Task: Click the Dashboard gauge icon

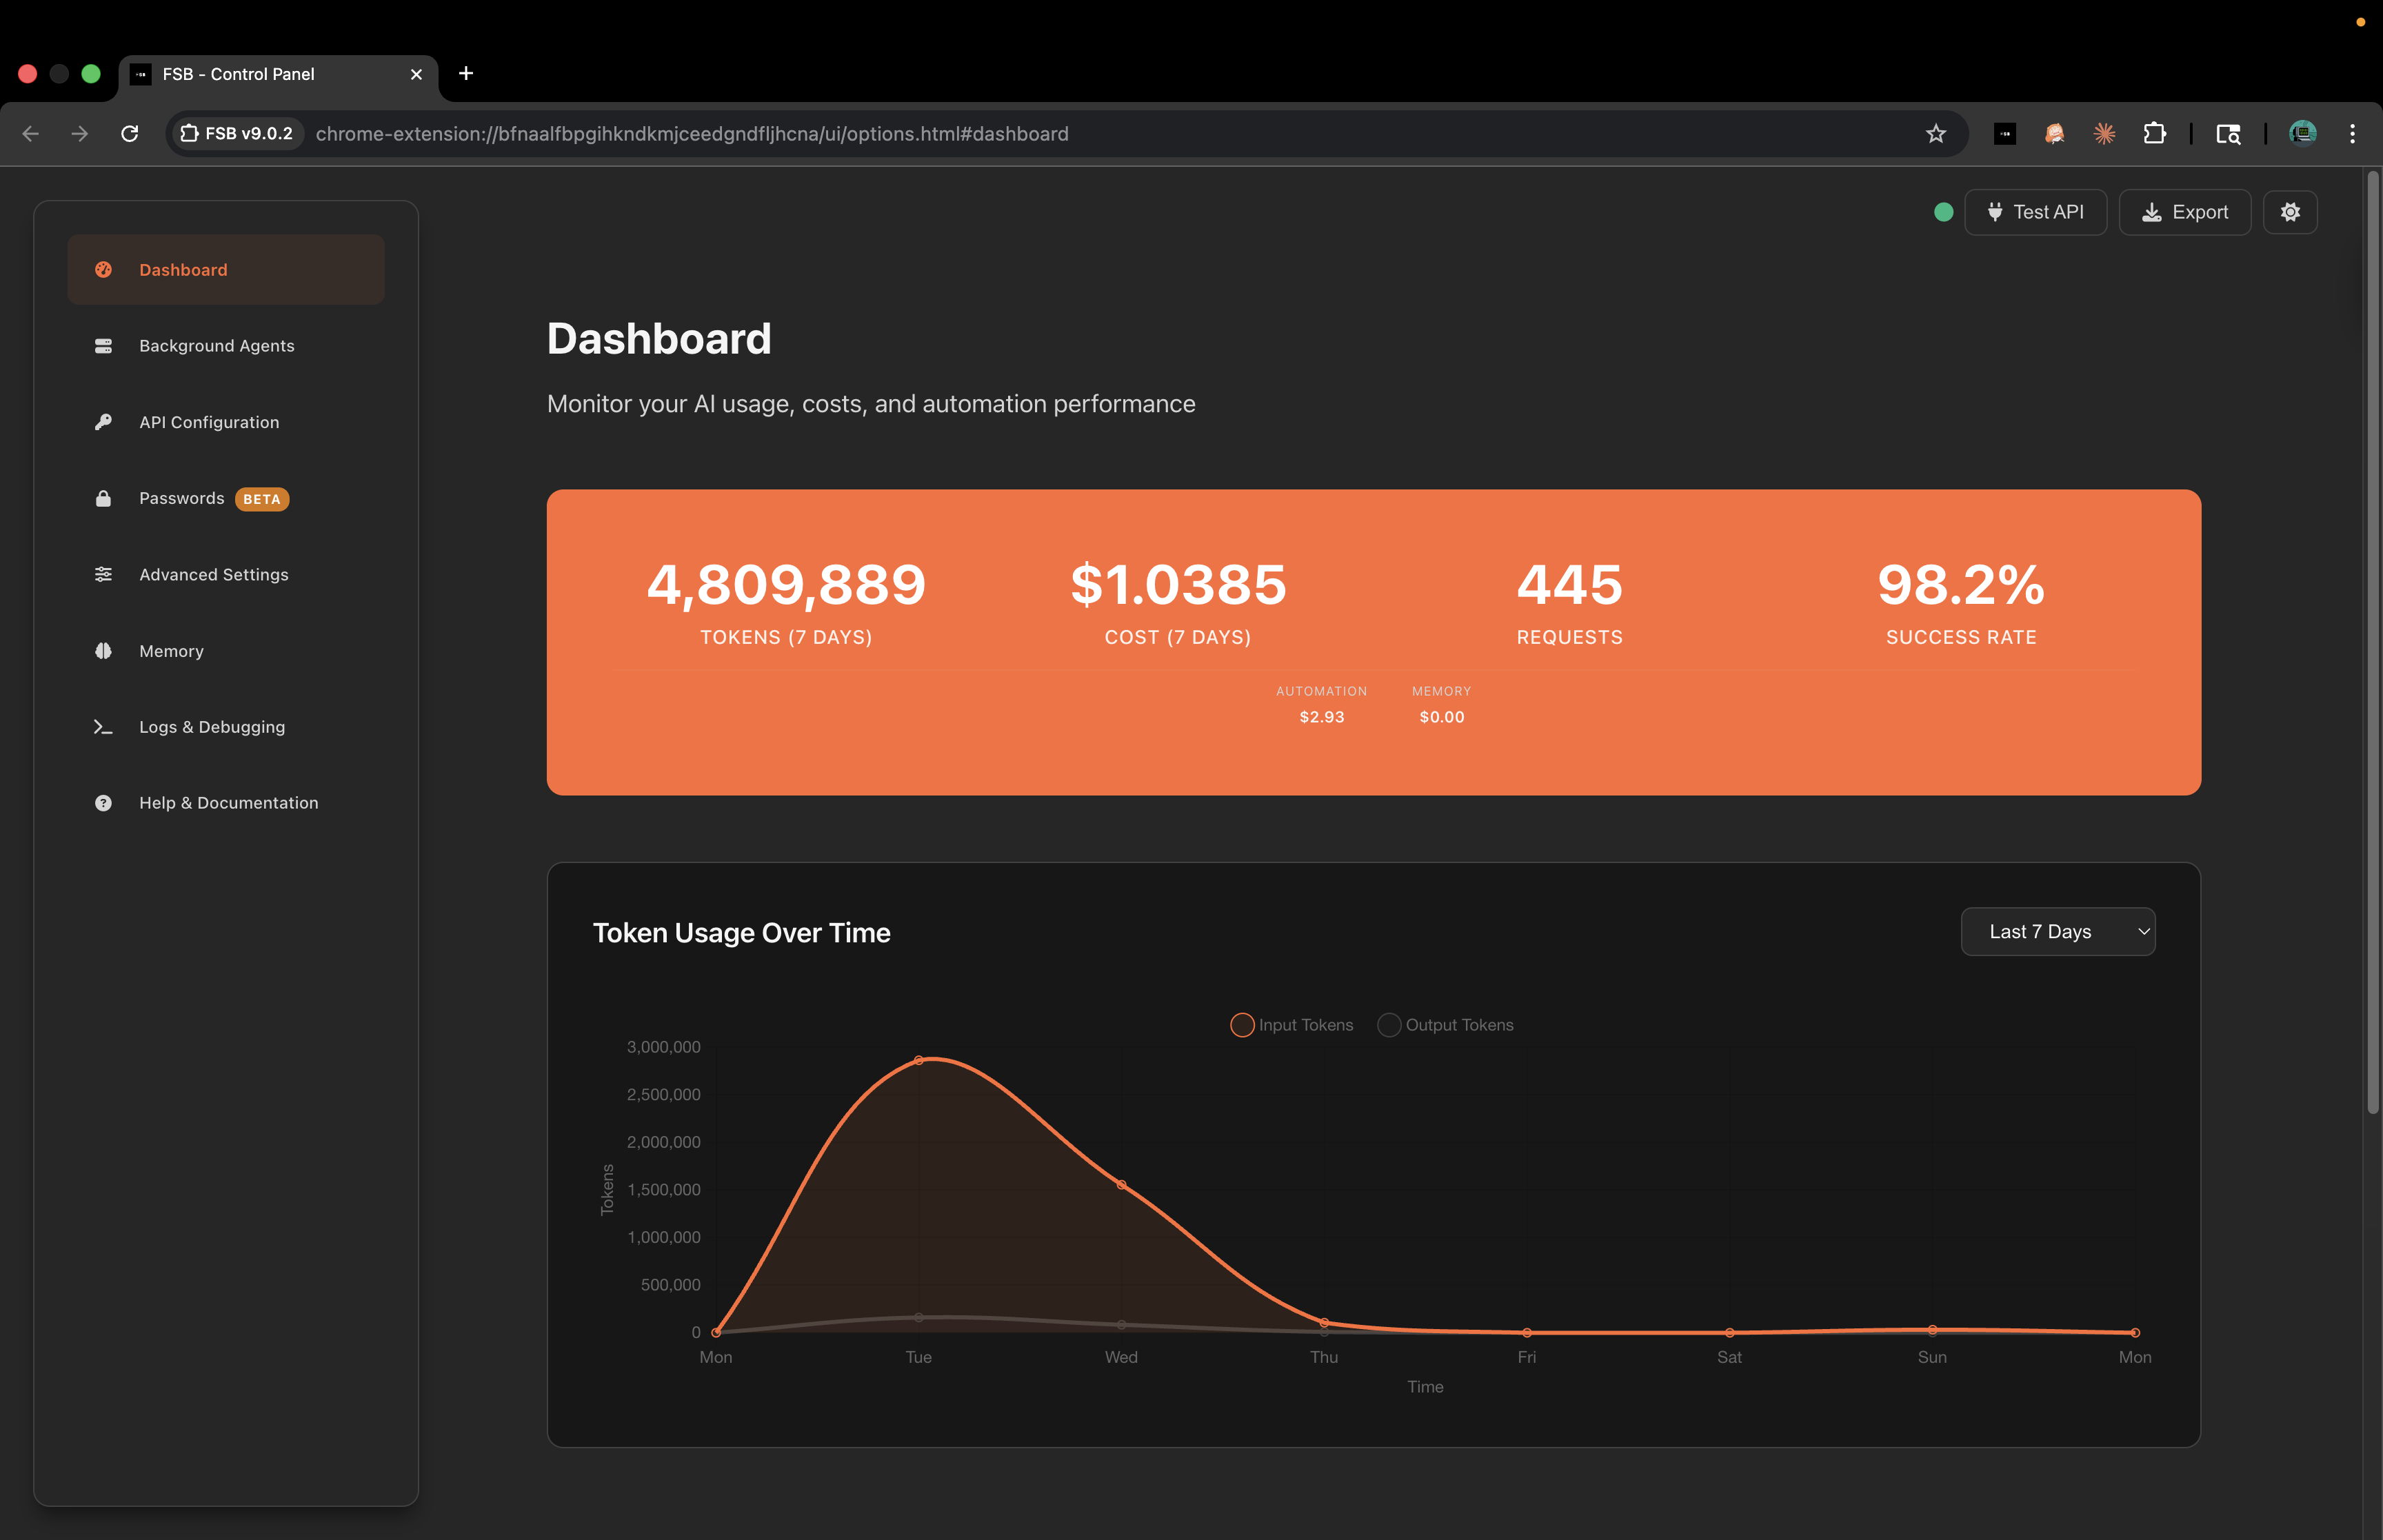Action: click(103, 270)
